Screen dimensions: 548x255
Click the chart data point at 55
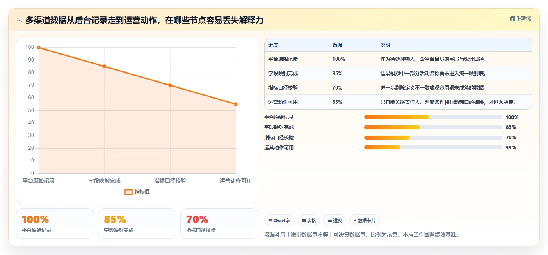point(236,104)
